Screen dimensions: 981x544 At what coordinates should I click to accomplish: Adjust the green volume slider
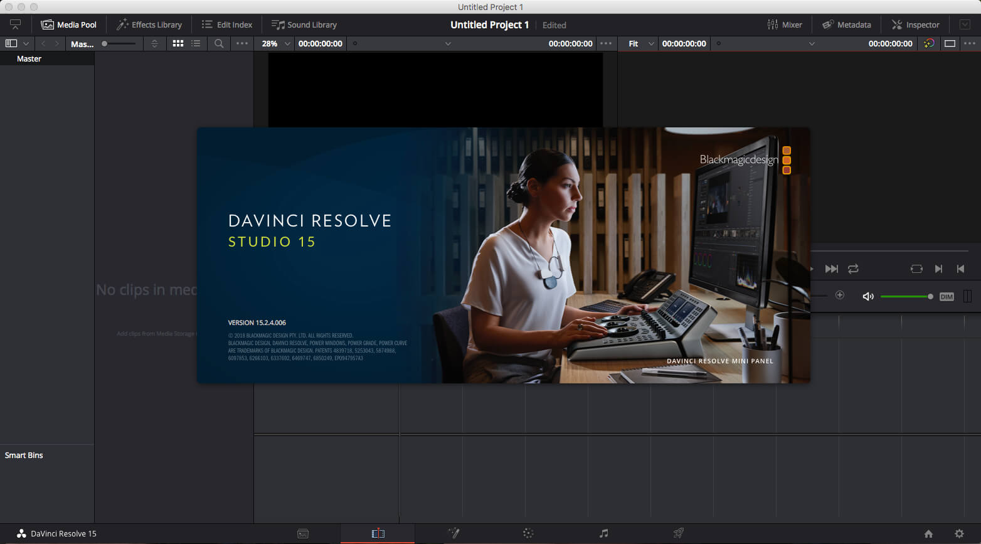(x=906, y=296)
